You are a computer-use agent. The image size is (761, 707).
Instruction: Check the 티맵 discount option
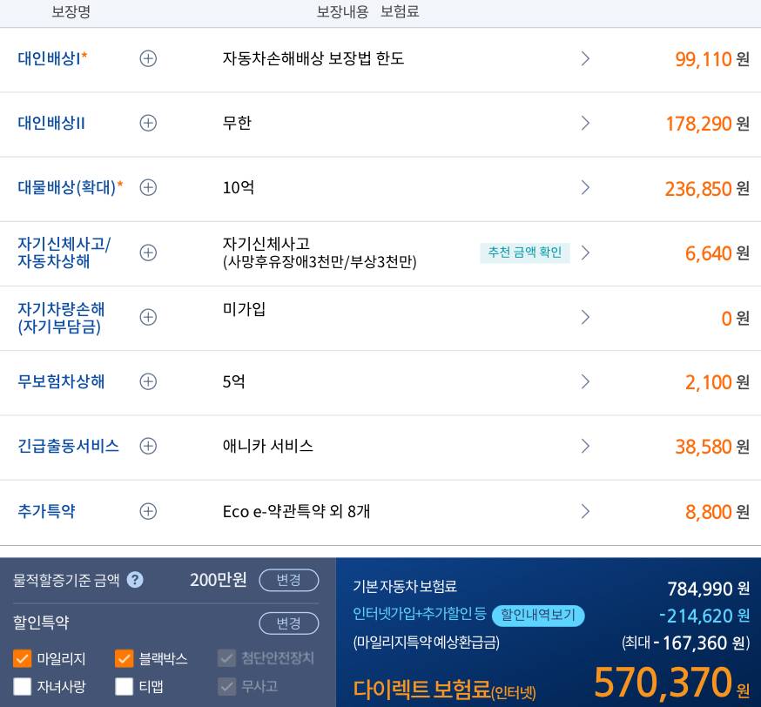pos(124,686)
